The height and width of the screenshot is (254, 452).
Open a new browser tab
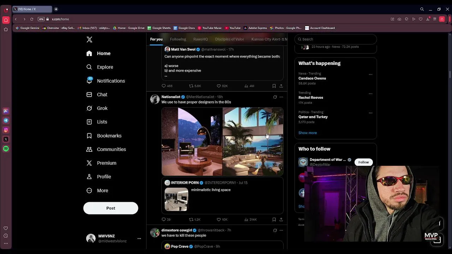pos(56,9)
